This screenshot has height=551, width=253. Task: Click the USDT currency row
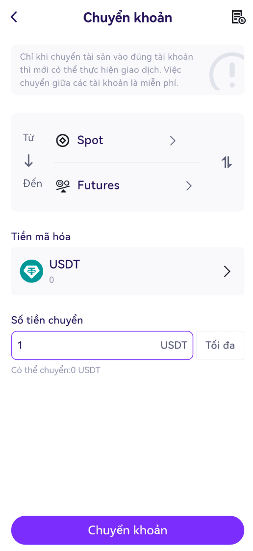[127, 271]
